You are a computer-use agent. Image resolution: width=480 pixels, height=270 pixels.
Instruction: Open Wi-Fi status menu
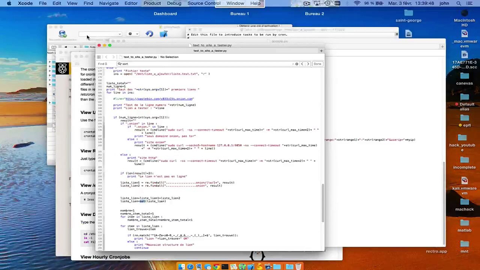pyautogui.click(x=357, y=3)
